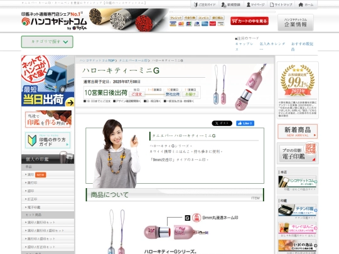Open the 新規登録 new registration link
The width and height of the screenshot is (339, 254).
pyautogui.click(x=230, y=4)
